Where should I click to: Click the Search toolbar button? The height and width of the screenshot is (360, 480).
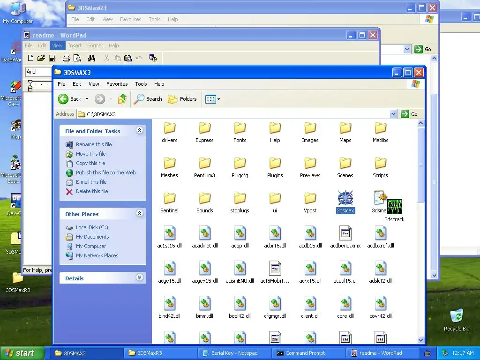tap(148, 99)
